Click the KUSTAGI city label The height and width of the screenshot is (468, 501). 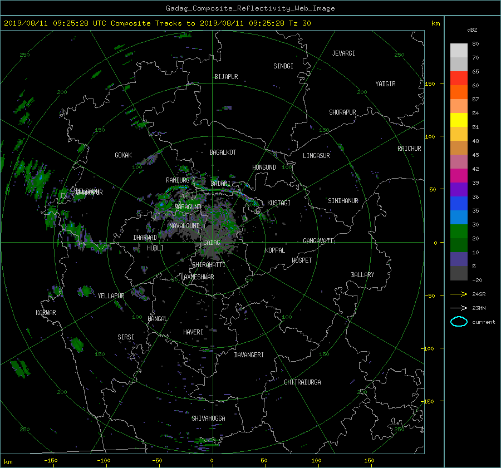point(279,203)
